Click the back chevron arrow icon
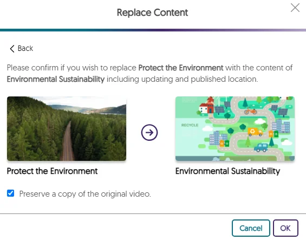The width and height of the screenshot is (306, 240). point(12,49)
